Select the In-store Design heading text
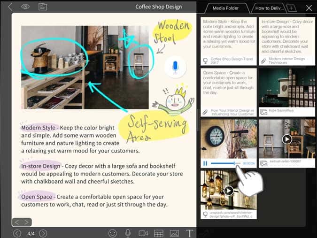Viewport: 317px width, 238px height. pyautogui.click(x=41, y=166)
